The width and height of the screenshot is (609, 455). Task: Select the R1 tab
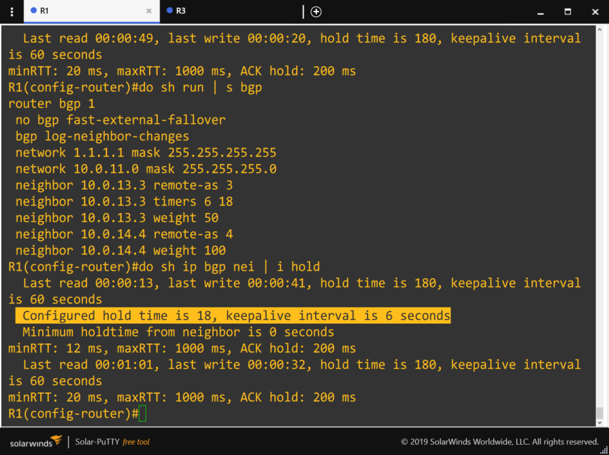pyautogui.click(x=44, y=11)
